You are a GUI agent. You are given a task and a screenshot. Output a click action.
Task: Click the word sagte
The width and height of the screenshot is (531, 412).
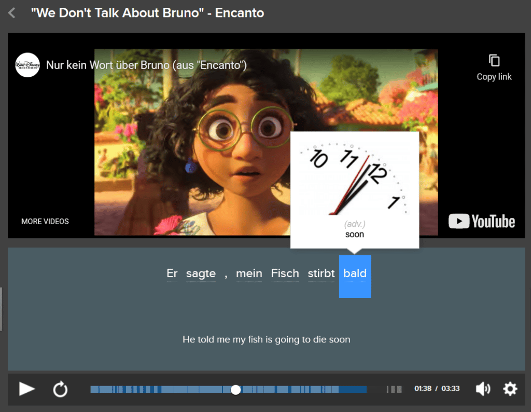[201, 273]
